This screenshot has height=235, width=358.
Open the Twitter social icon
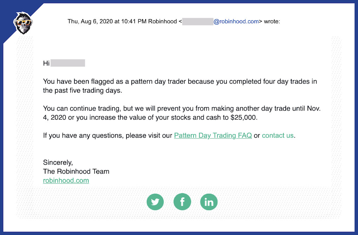click(155, 202)
